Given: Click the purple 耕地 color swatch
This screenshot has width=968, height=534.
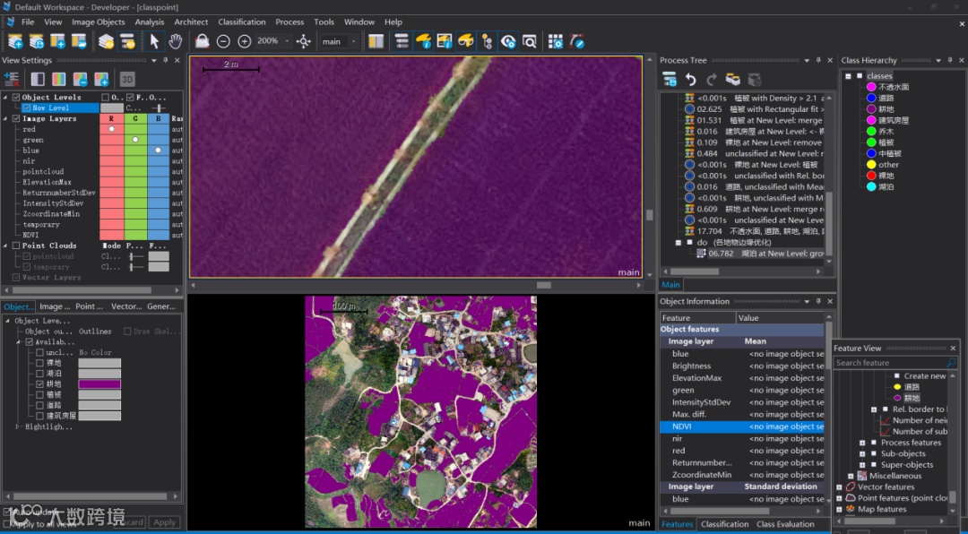Looking at the screenshot, I should pyautogui.click(x=99, y=384).
